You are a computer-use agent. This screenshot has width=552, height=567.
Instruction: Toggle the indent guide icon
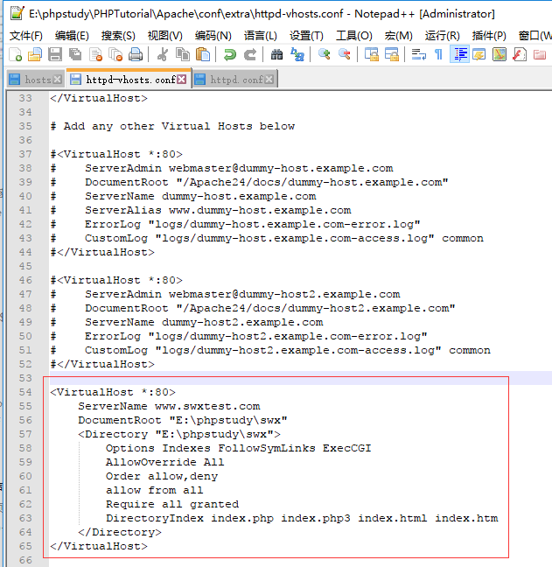pyautogui.click(x=459, y=54)
